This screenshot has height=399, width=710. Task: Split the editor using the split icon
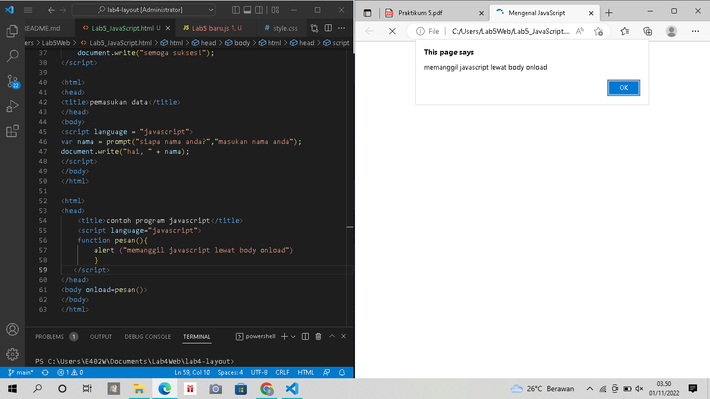[328, 28]
